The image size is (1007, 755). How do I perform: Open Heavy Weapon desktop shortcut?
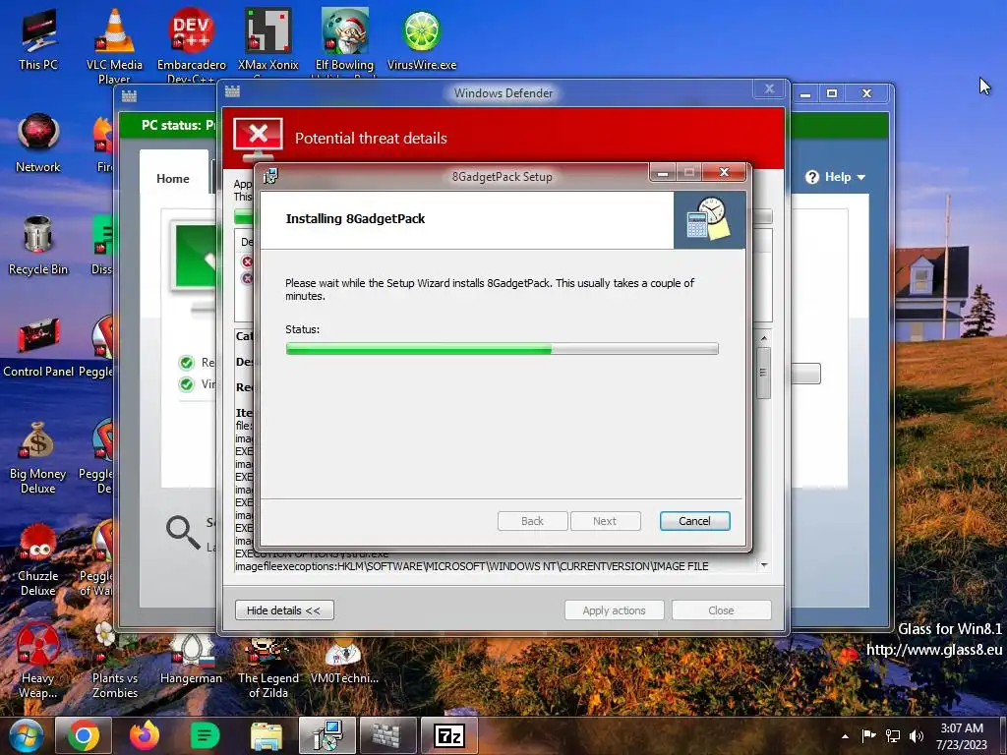coord(38,662)
